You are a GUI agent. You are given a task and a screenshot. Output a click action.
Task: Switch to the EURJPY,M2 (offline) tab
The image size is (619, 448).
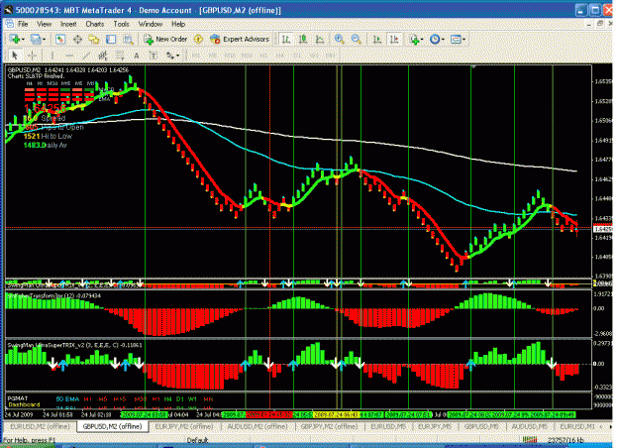pyautogui.click(x=184, y=426)
